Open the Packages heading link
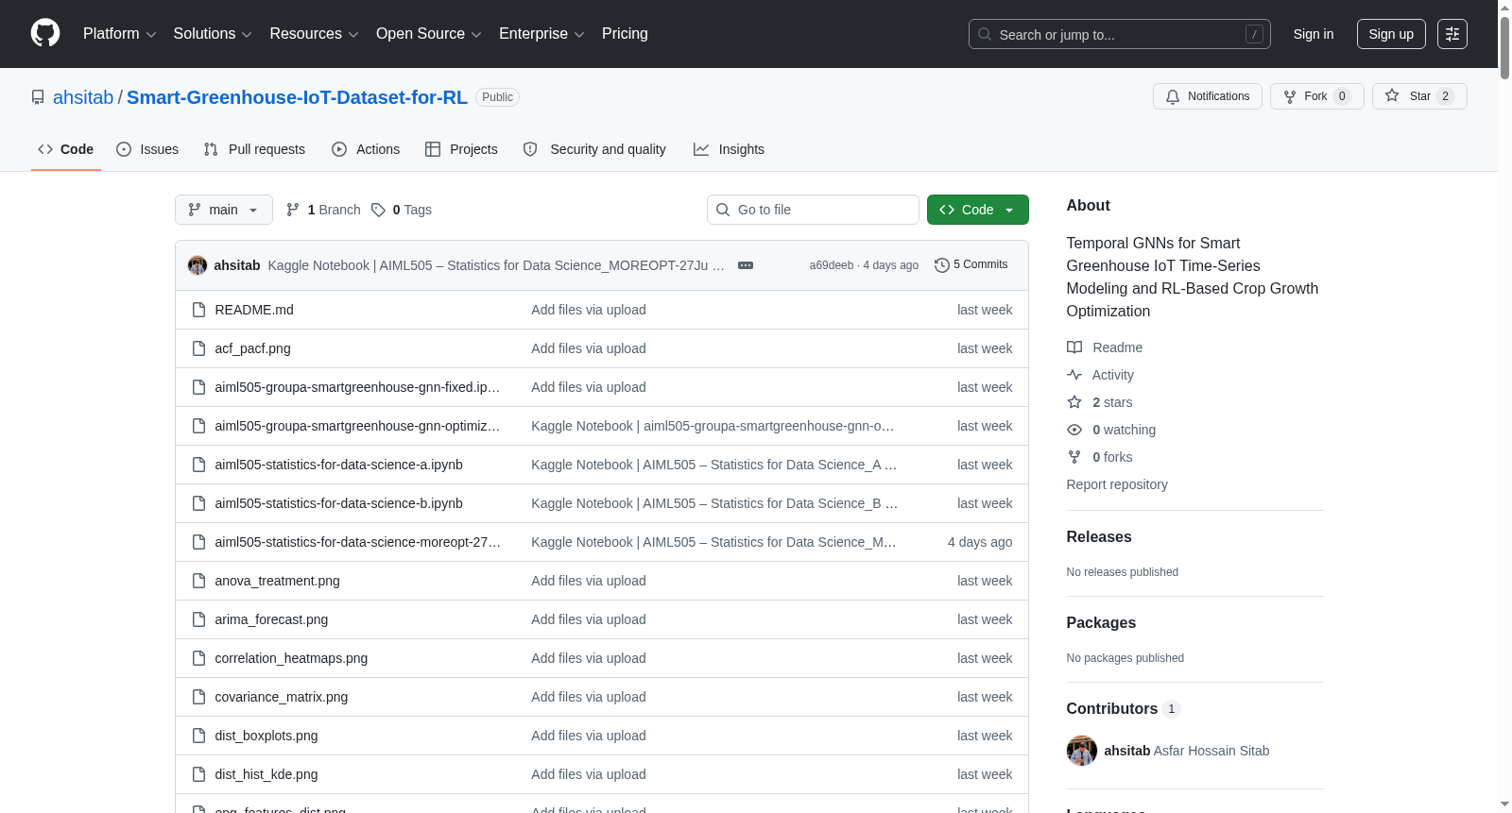This screenshot has width=1512, height=813. (x=1101, y=622)
